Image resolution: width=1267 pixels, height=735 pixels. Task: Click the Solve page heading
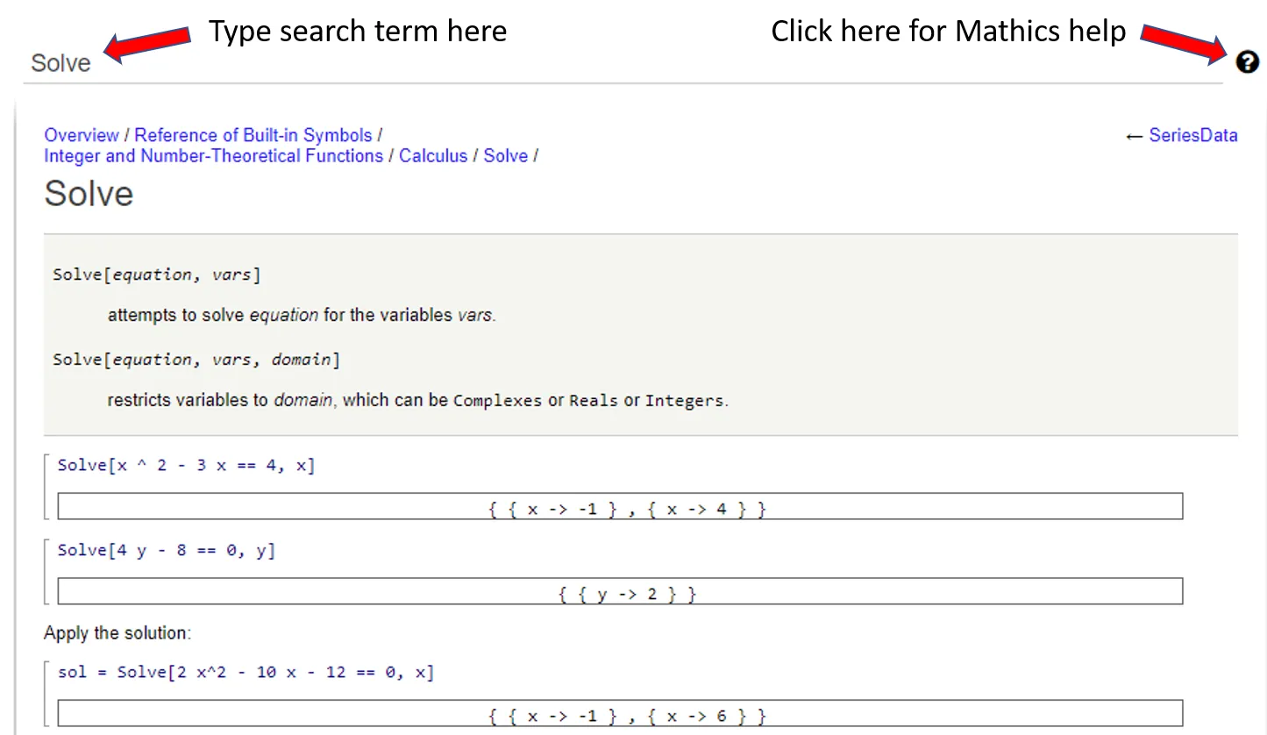coord(89,194)
